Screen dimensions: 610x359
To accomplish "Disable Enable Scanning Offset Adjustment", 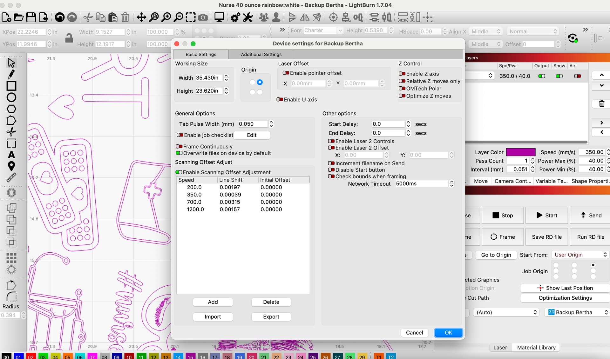I will click(x=179, y=172).
